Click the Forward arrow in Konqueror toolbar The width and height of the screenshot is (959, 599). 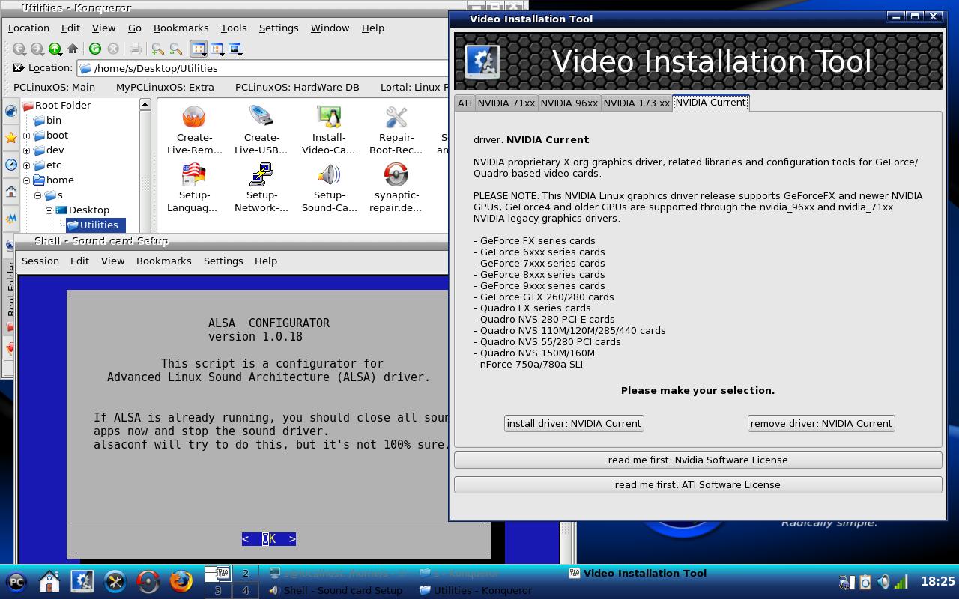click(x=37, y=49)
